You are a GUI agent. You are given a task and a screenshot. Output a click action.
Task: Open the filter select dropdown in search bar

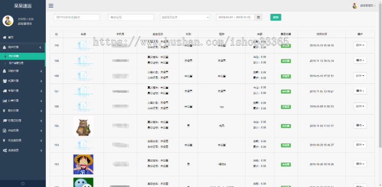(x=185, y=17)
